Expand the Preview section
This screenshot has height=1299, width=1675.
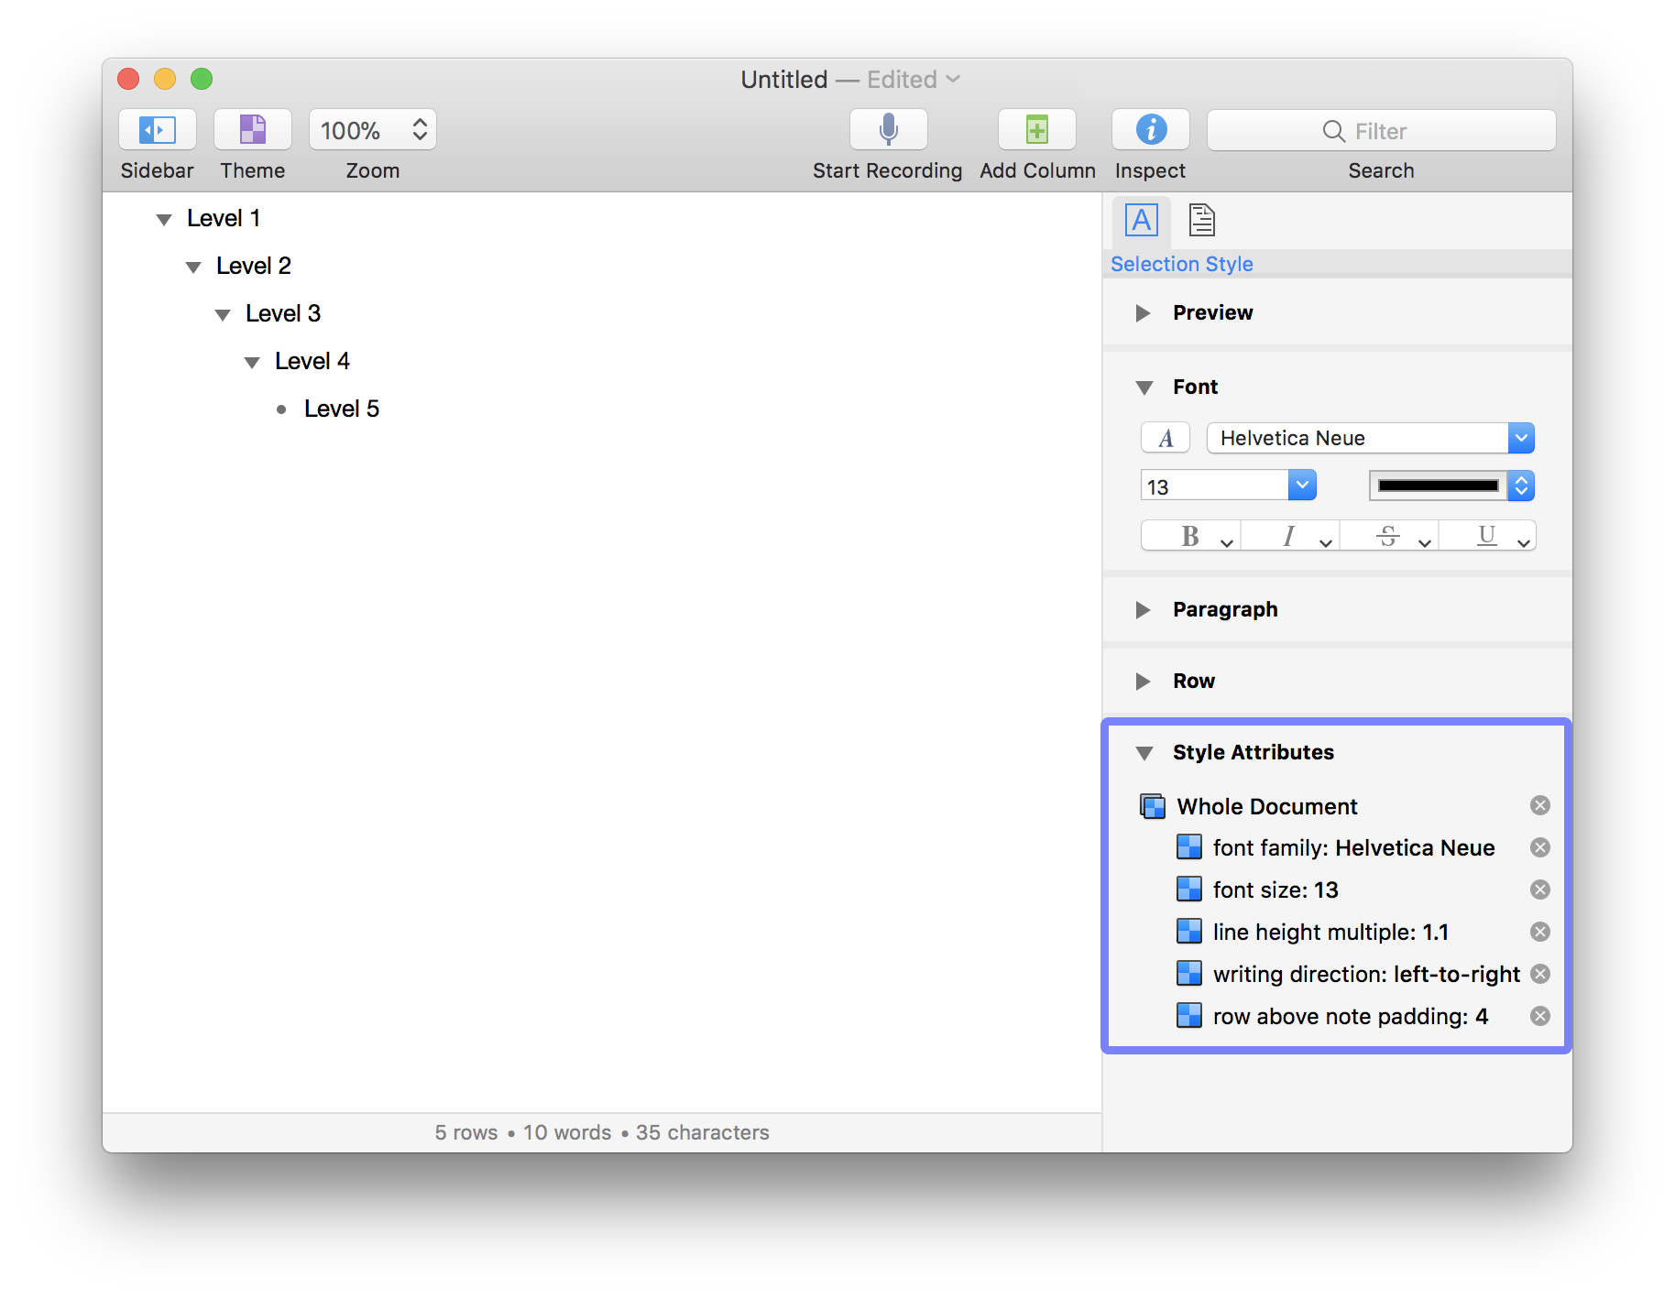[x=1143, y=313]
